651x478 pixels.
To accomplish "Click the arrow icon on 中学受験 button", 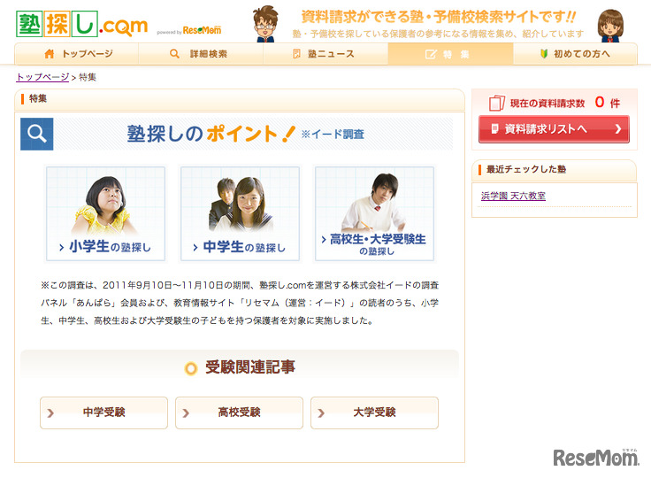I will pyautogui.click(x=50, y=412).
